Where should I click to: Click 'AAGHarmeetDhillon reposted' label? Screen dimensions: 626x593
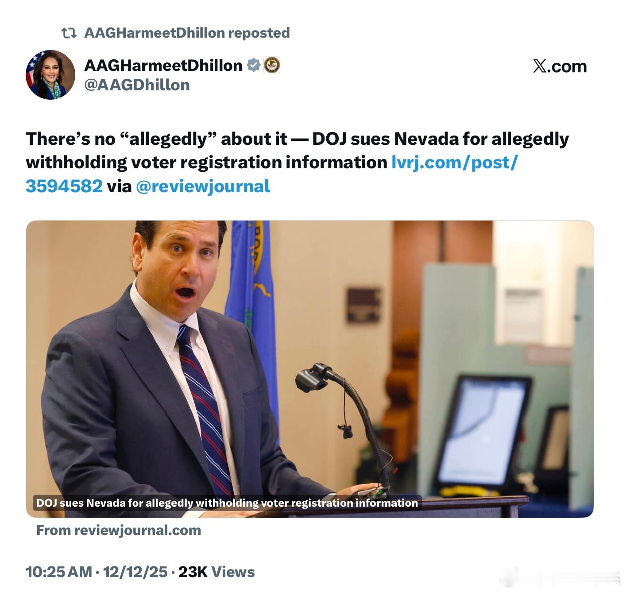(187, 33)
